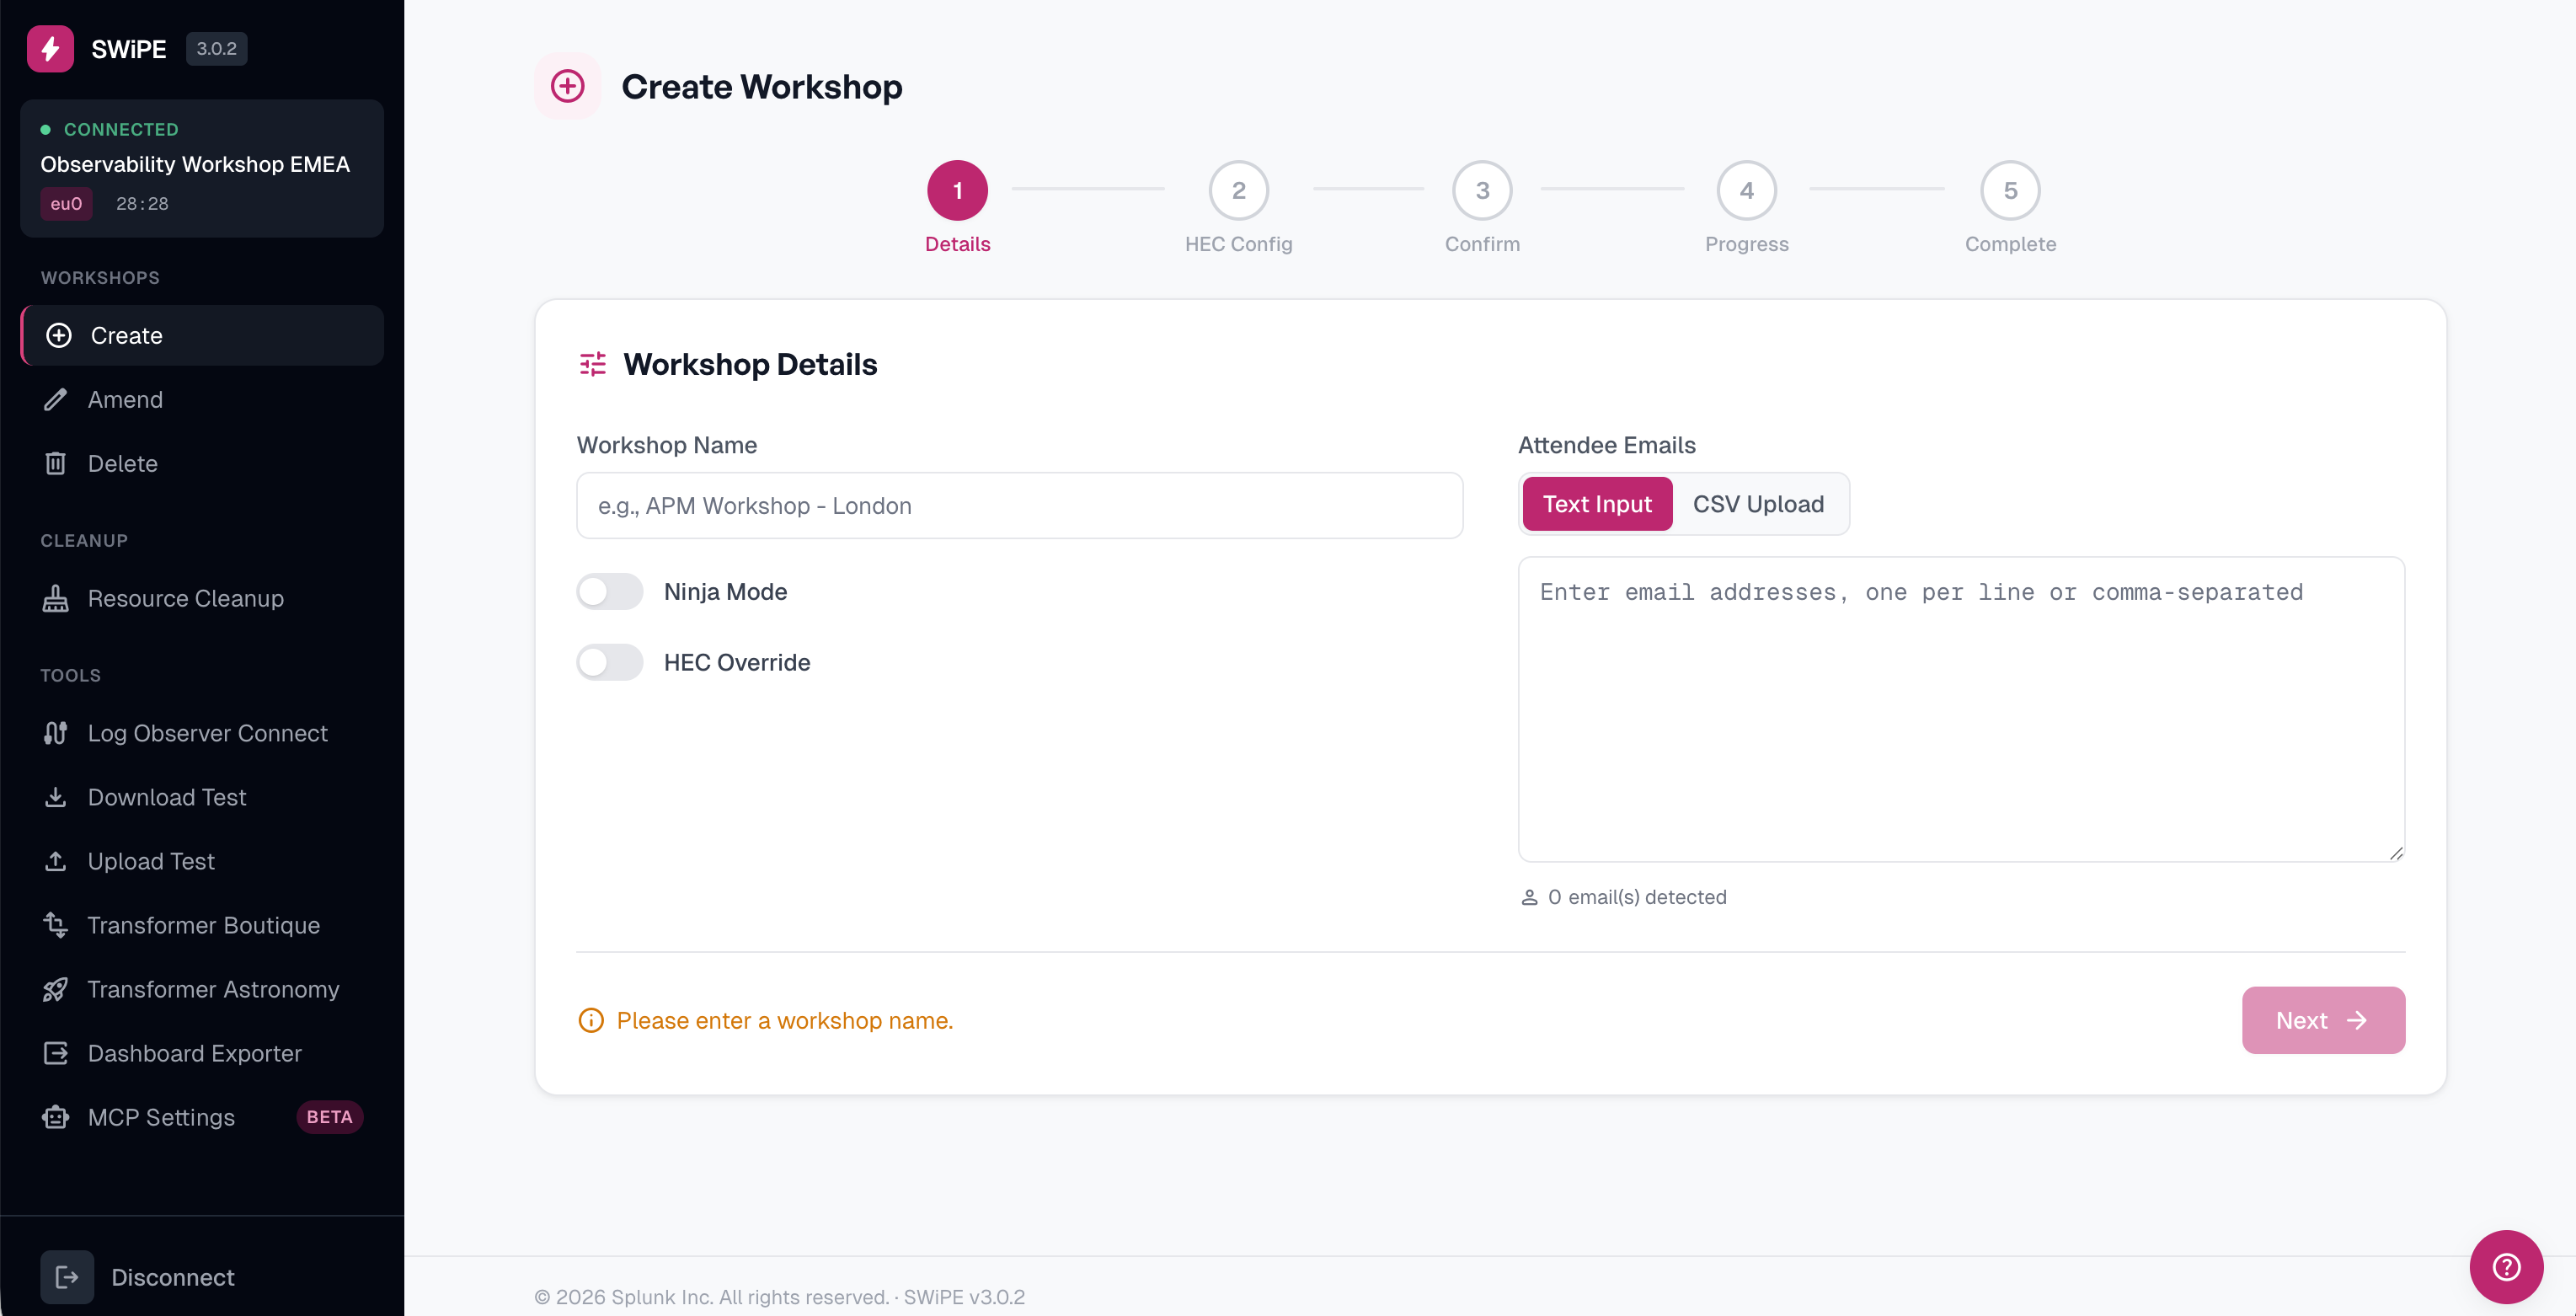Select the Text Input tab
Screen dimensions: 2576x1316
coord(1597,504)
